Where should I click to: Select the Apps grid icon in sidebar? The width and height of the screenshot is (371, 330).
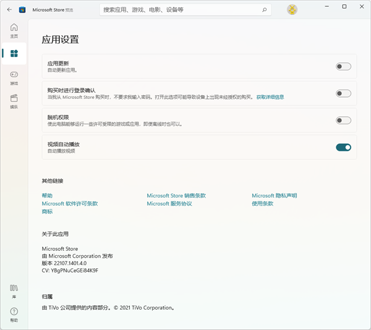tap(14, 54)
